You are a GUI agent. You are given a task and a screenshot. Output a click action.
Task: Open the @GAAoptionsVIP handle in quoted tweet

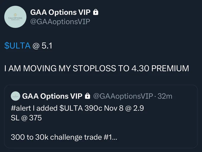tap(123, 96)
